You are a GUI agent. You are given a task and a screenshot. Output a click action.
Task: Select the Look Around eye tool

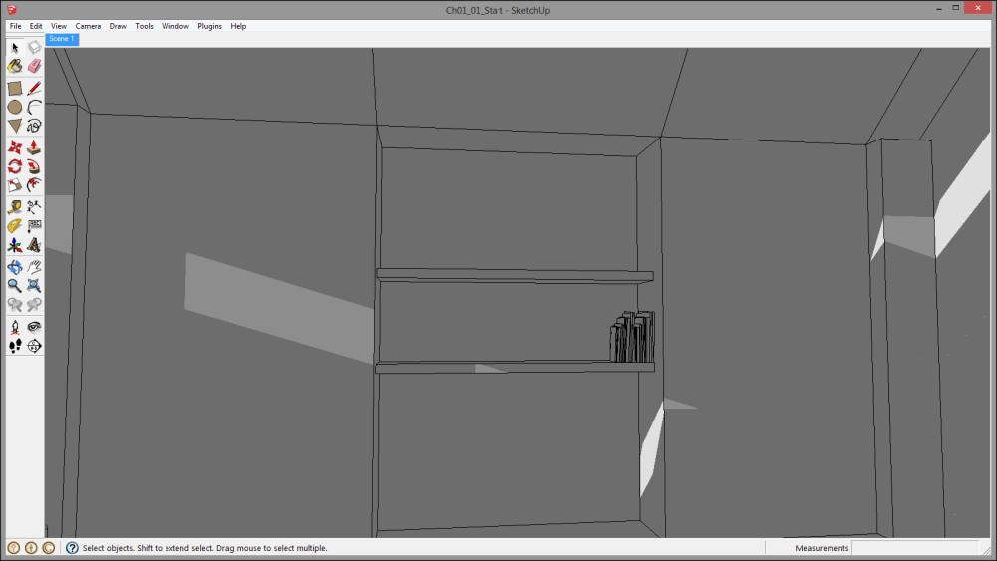tap(34, 327)
